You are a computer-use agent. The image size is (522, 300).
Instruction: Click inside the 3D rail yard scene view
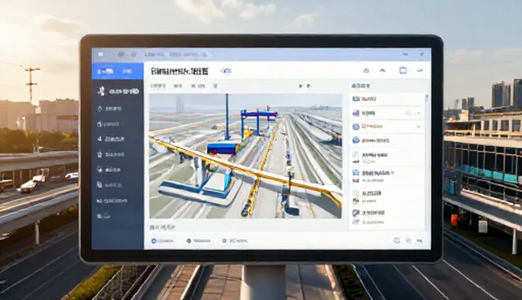[x=246, y=156]
